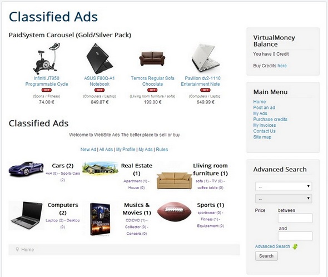Follow the Buy Credits here link
The image size is (328, 277).
[x=282, y=66]
